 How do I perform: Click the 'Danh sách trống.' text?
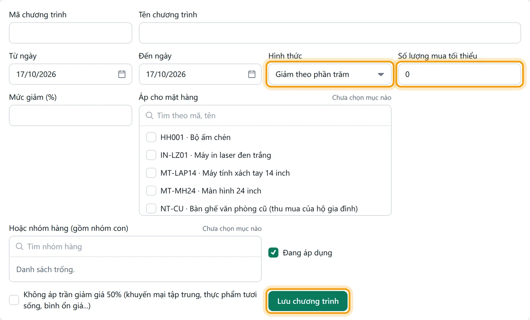click(x=45, y=269)
